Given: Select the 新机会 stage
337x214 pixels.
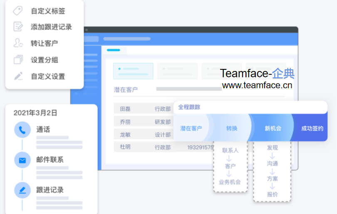Looking at the screenshot, I should click(273, 128).
